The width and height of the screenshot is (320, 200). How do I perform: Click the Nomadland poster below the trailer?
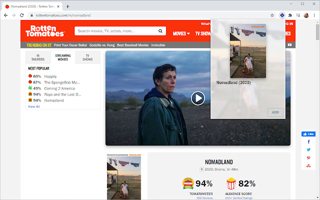tap(124, 176)
